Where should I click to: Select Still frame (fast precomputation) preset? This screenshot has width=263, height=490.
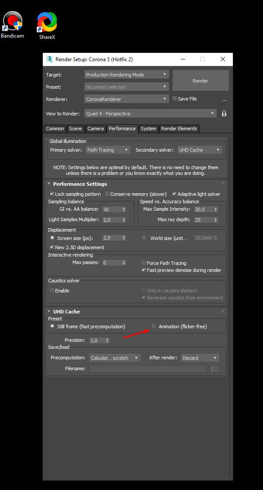tap(52, 326)
